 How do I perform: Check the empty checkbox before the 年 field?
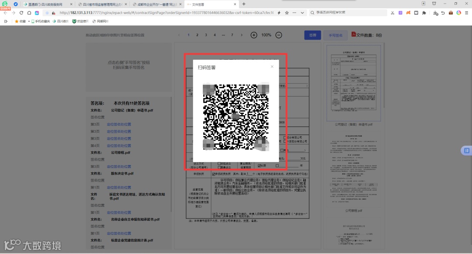pos(277,166)
